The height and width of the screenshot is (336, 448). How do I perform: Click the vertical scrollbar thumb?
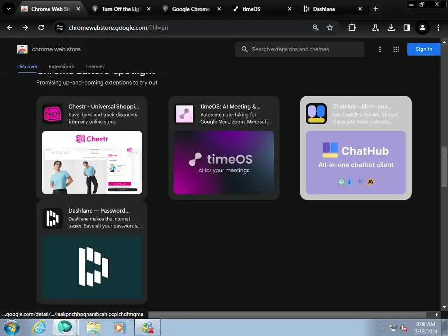pyautogui.click(x=444, y=166)
